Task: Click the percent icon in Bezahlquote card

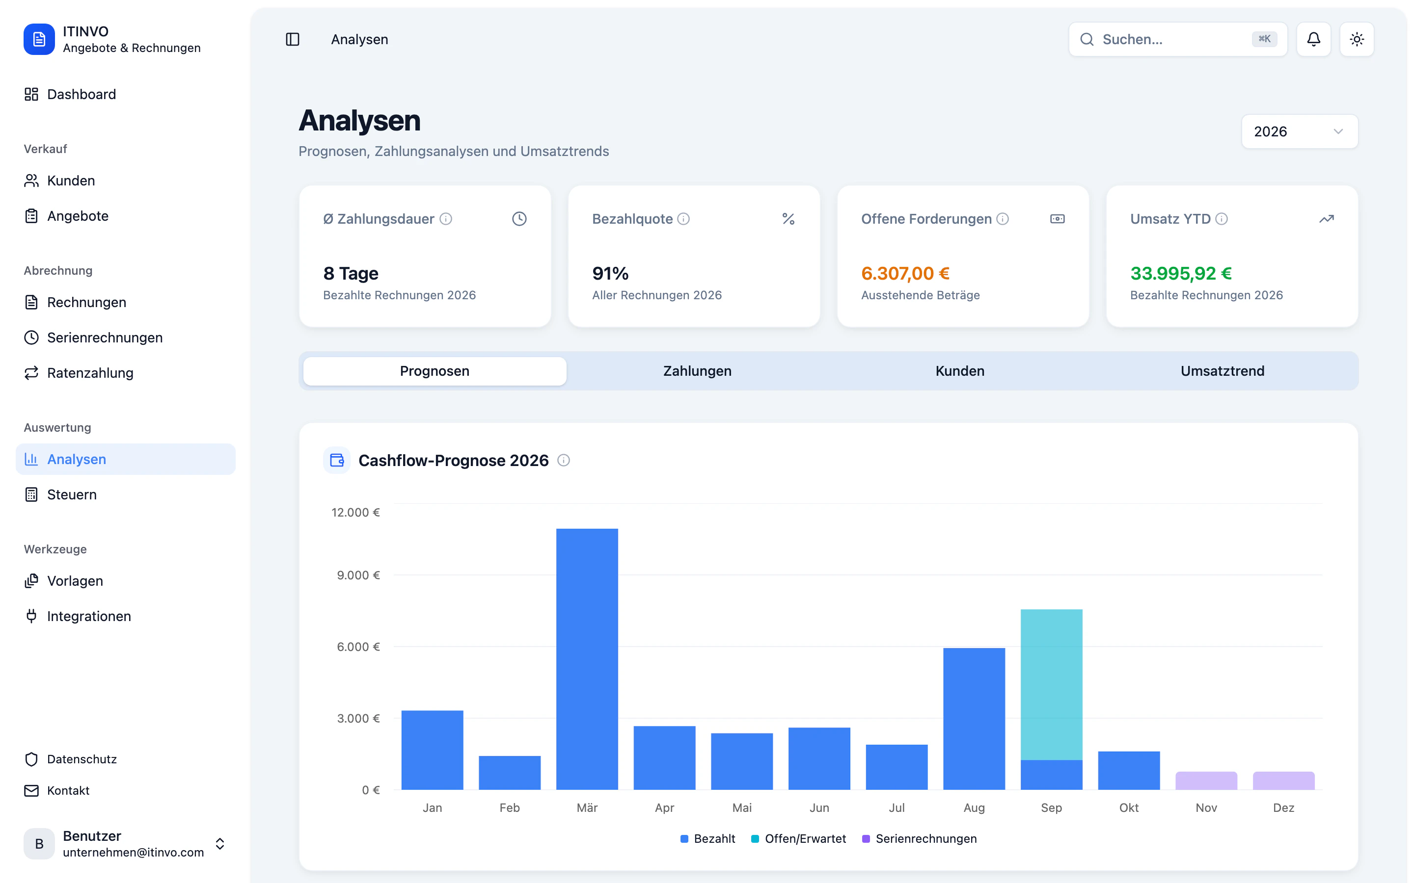Action: [788, 219]
